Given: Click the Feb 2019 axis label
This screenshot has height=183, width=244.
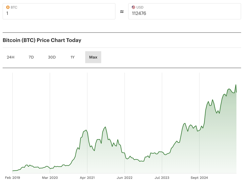Looking at the screenshot, I should (12, 178).
